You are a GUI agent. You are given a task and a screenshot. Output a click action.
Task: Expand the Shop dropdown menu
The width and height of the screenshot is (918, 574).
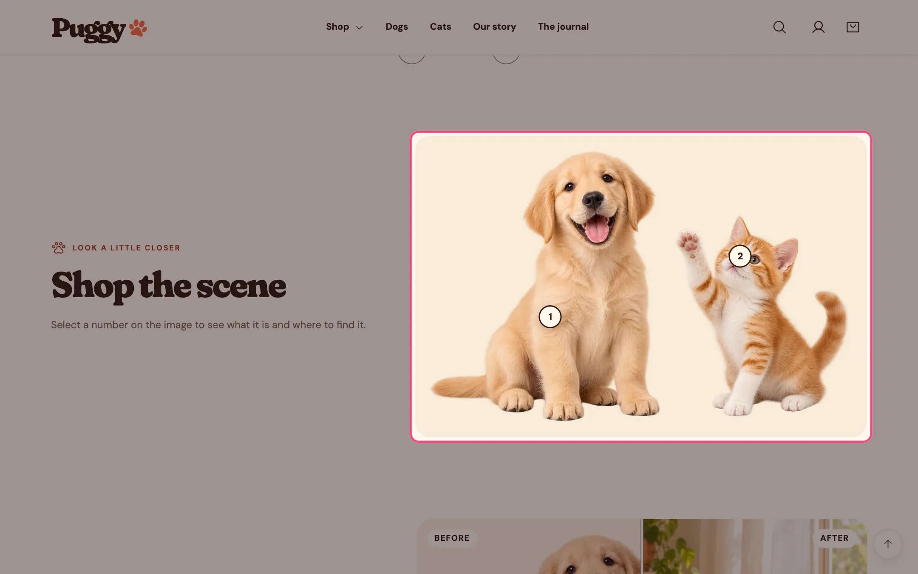pos(344,27)
